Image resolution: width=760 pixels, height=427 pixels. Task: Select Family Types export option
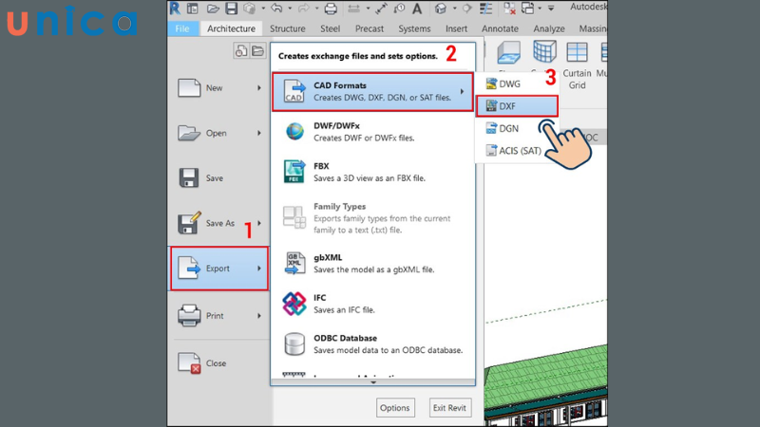(372, 217)
